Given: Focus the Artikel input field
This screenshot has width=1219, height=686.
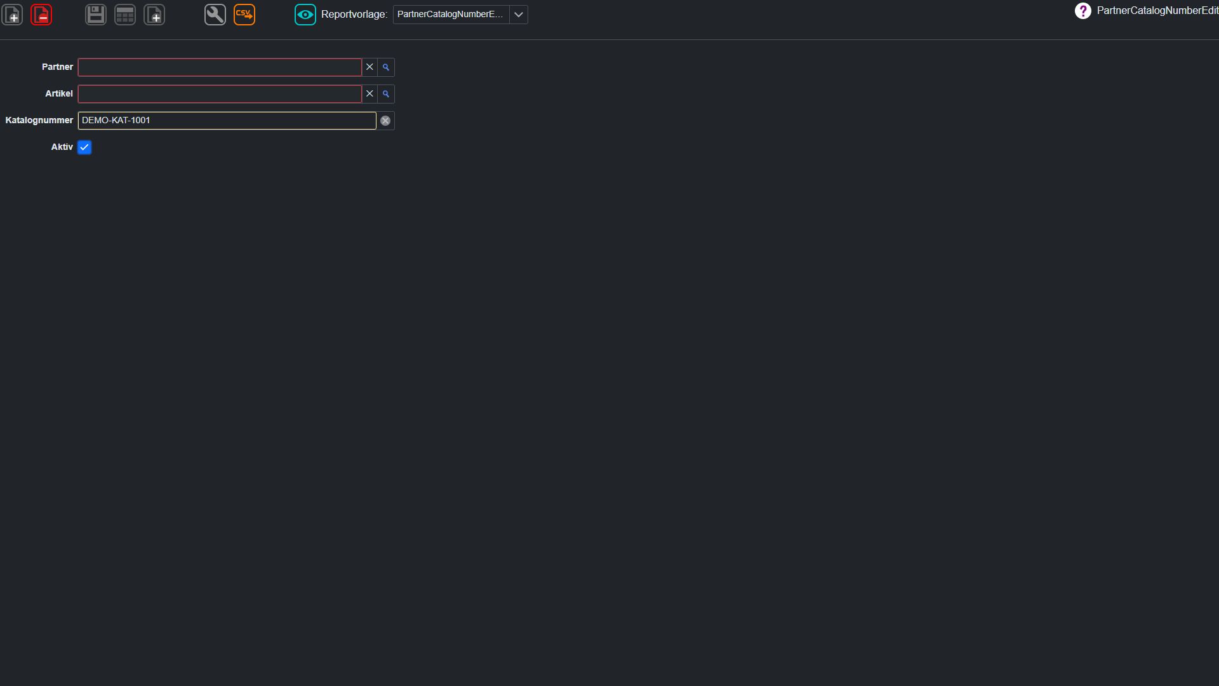Looking at the screenshot, I should pos(220,94).
